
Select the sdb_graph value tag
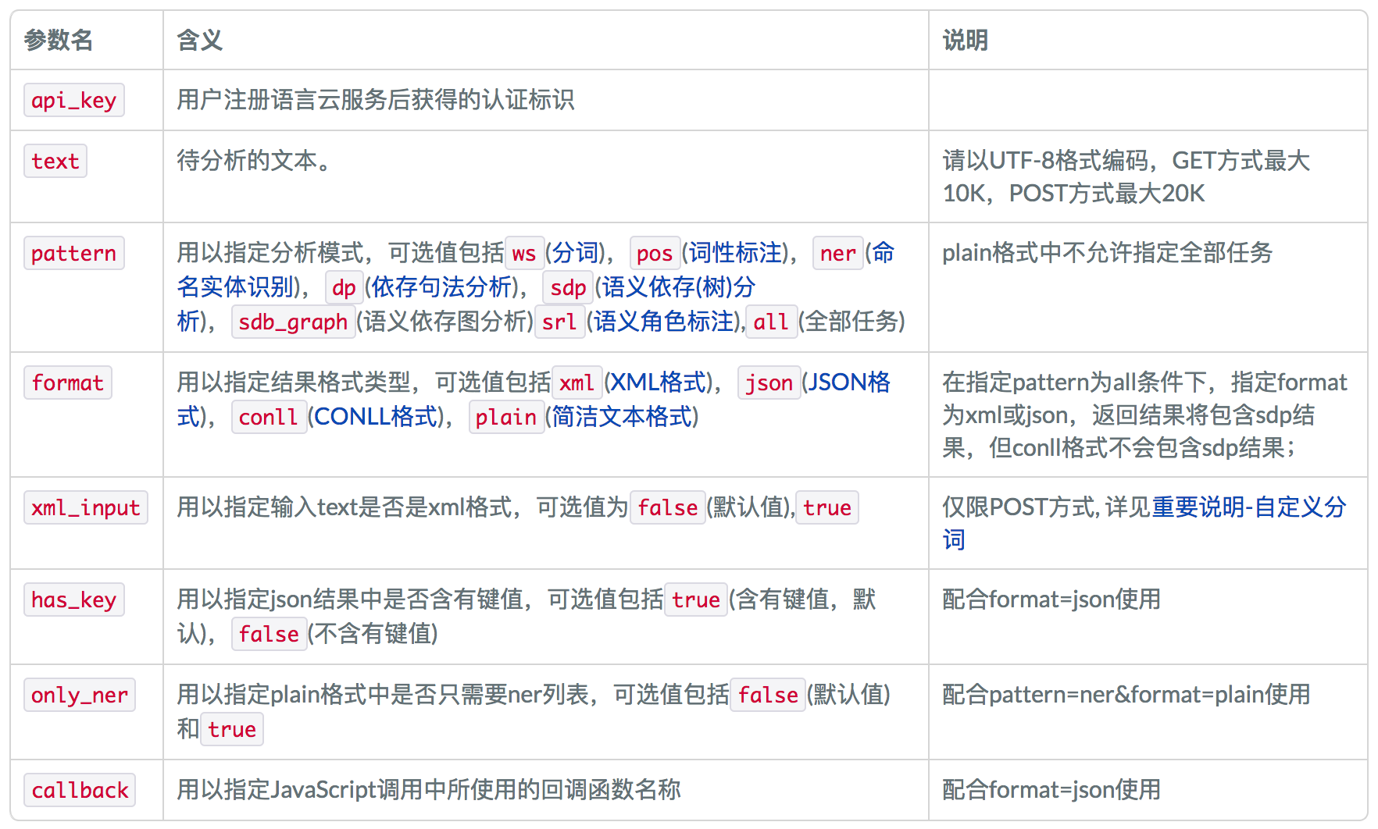point(293,322)
